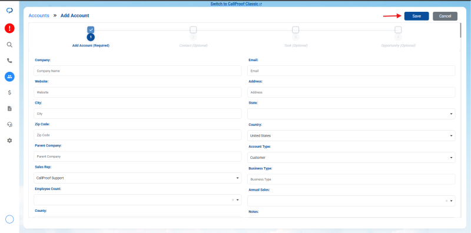Clear the Employee Count selection x icon
471x233 pixels.
pyautogui.click(x=233, y=199)
